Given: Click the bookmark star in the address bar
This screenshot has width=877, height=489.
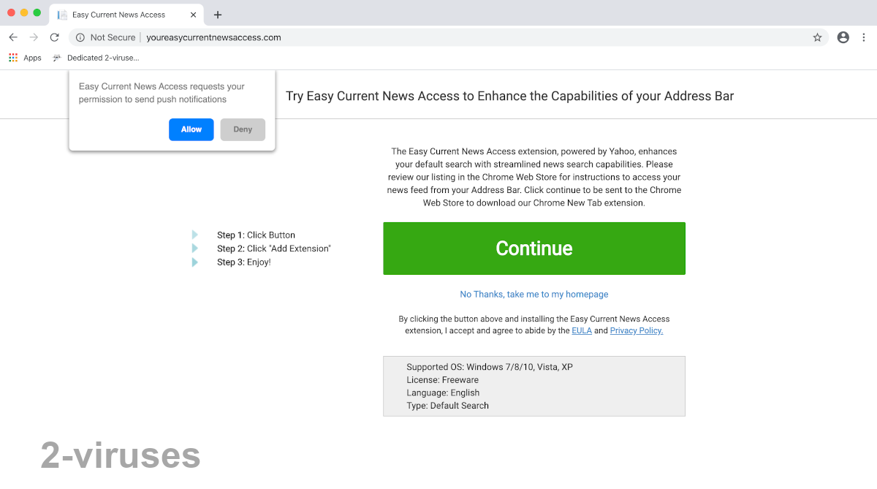Looking at the screenshot, I should pyautogui.click(x=817, y=37).
